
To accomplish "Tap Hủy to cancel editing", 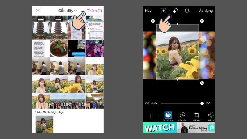I will [148, 11].
